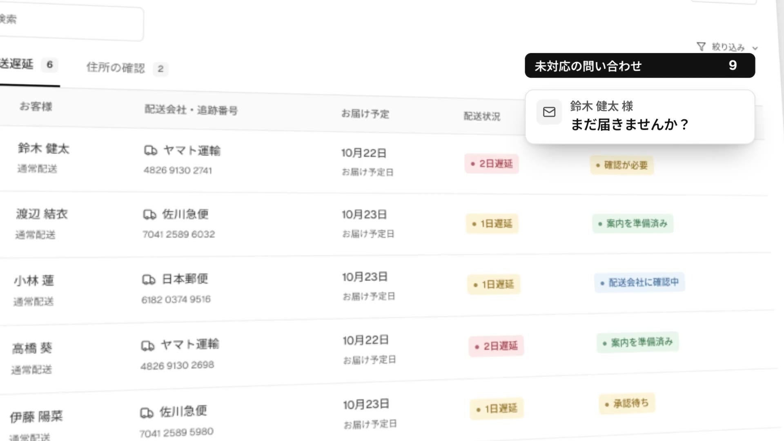
Task: Click 通常配送 under 小林 蓮
Action: pos(33,302)
